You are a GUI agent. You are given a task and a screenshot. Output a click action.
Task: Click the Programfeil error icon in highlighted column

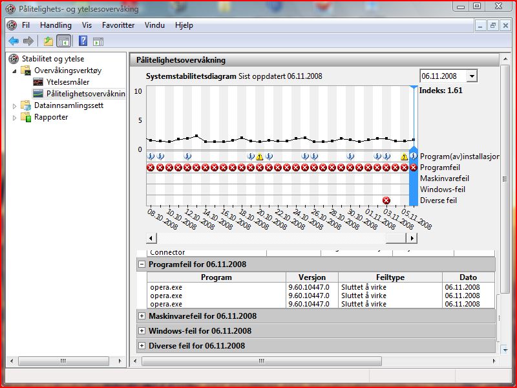point(414,167)
